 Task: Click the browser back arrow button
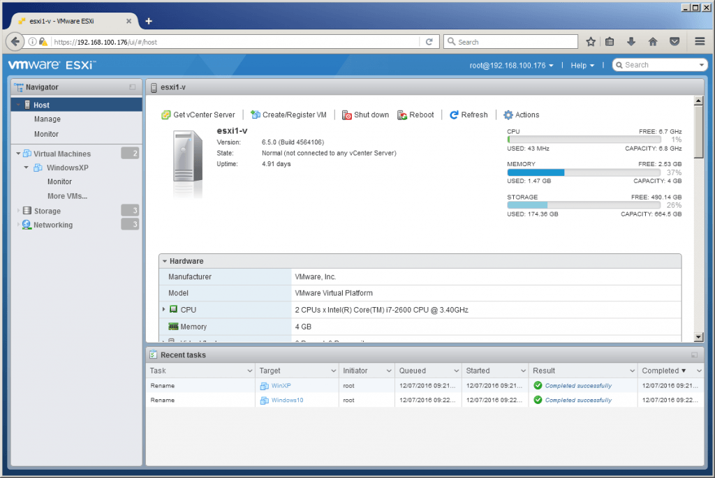pos(15,41)
